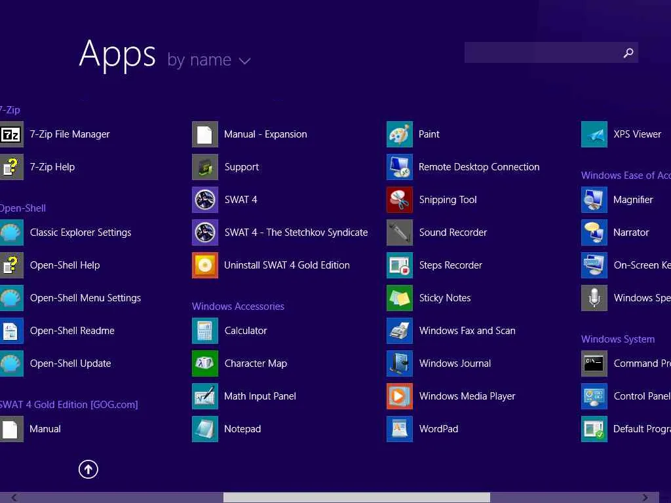This screenshot has width=671, height=503.
Task: Open the 7-Zip File Manager icon
Action: (11, 134)
